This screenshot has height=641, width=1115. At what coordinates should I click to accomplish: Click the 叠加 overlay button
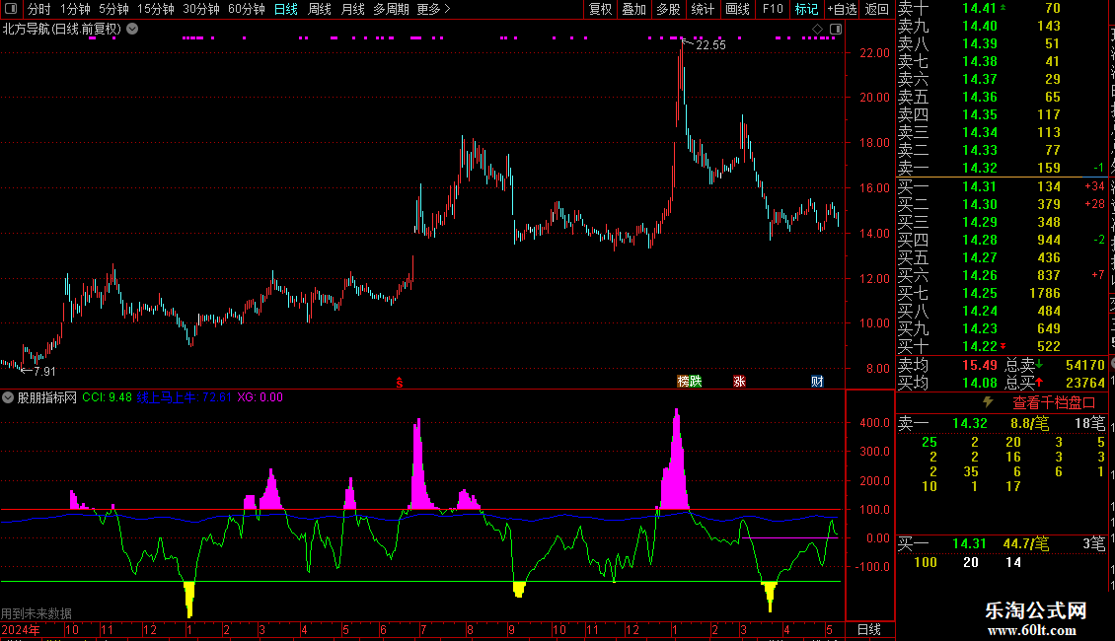tap(634, 9)
